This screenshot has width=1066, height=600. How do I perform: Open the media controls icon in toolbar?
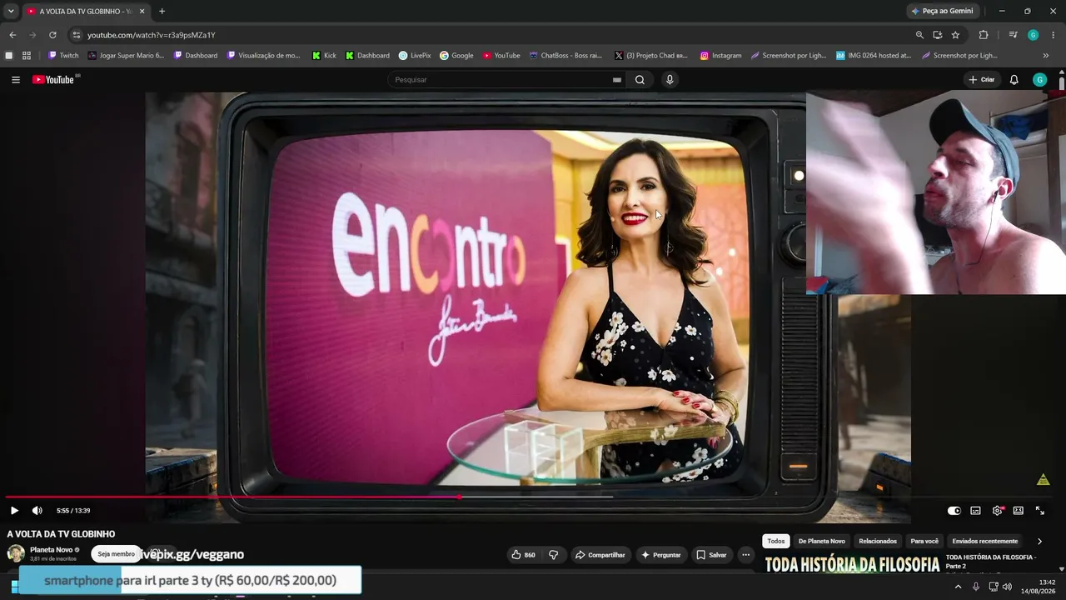(1013, 35)
